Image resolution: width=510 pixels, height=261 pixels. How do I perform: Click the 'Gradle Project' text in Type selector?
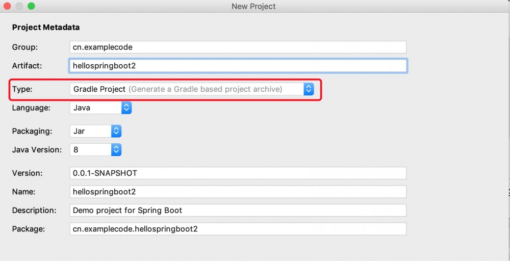click(99, 89)
